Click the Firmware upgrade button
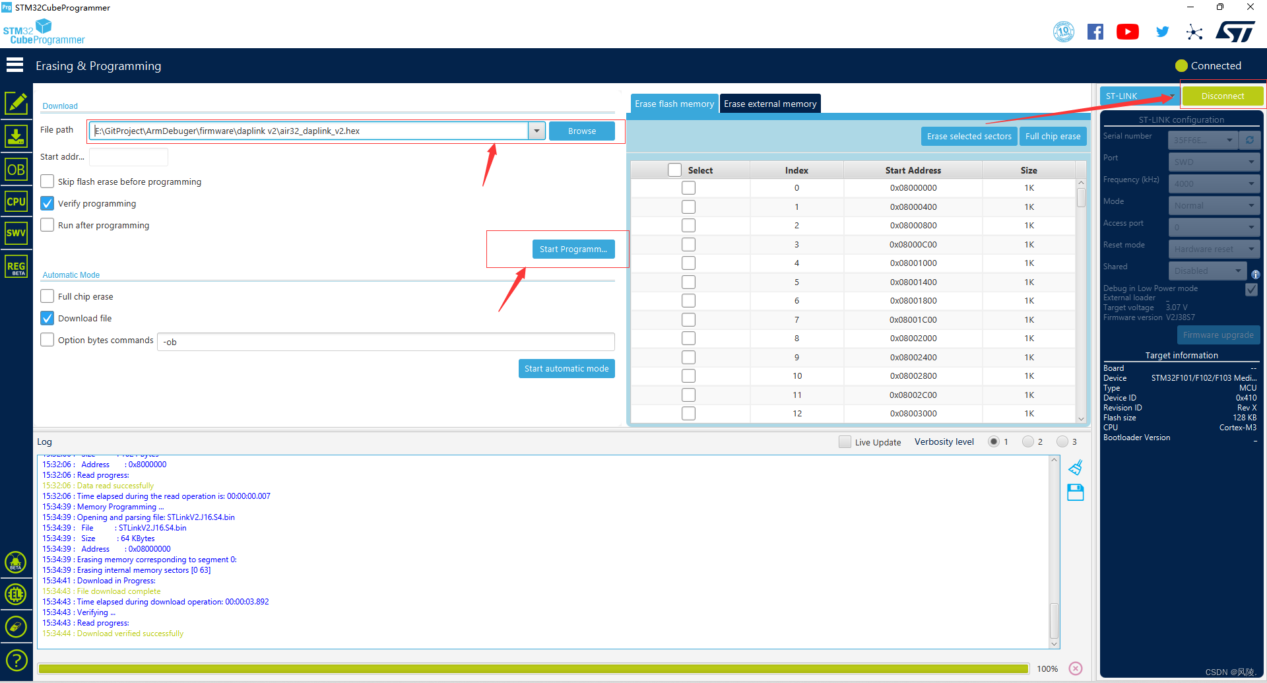This screenshot has height=683, width=1267. 1218,335
